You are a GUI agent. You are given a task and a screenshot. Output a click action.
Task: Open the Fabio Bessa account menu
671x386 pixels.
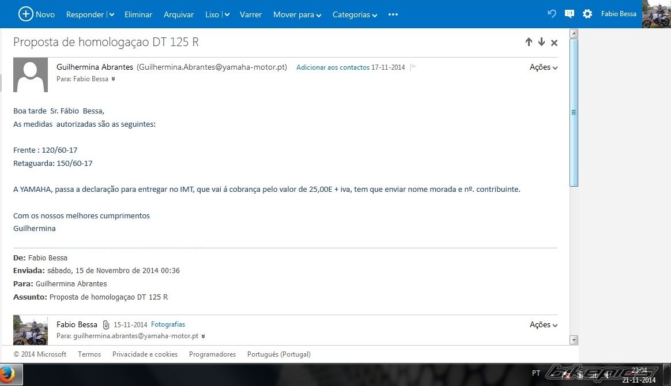[x=619, y=14]
